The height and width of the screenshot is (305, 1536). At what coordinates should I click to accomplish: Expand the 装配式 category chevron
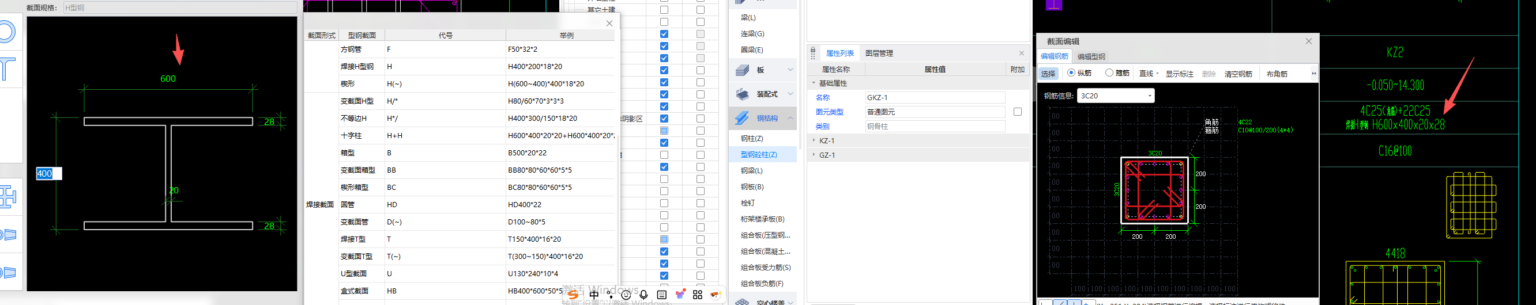point(790,94)
